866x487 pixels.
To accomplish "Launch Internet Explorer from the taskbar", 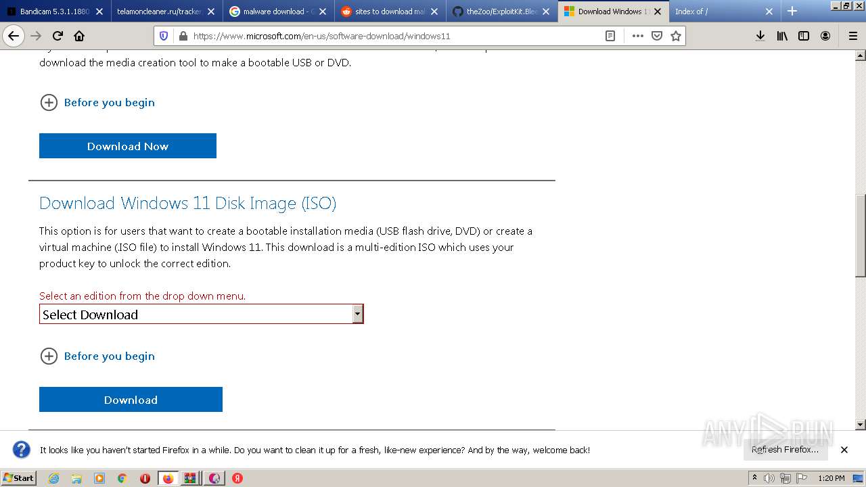I will click(x=53, y=478).
